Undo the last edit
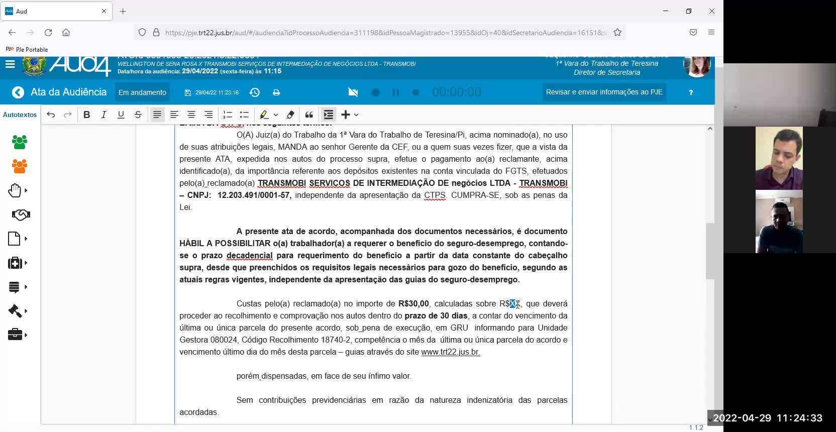The width and height of the screenshot is (836, 432). [51, 115]
